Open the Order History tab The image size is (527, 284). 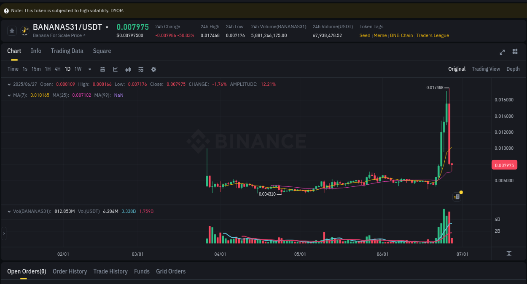click(70, 271)
